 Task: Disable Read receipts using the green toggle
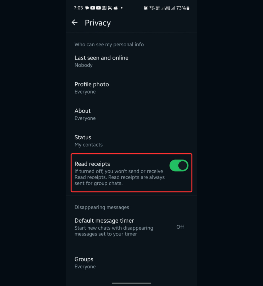coord(179,165)
